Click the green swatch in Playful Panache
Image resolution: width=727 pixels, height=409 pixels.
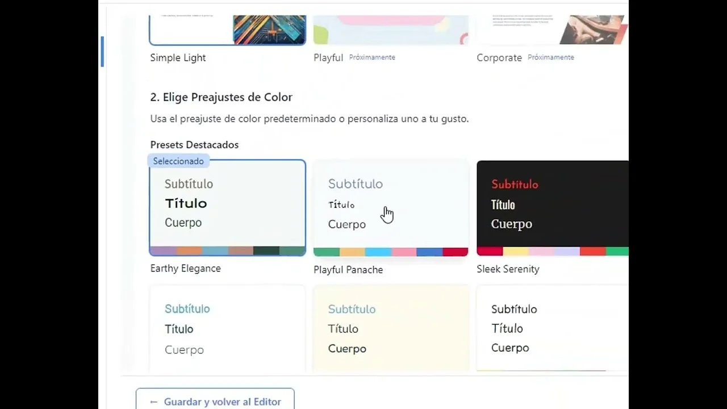coord(327,252)
